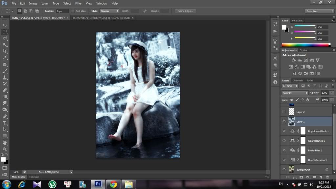Select the Hand tool
The image size is (336, 189).
click(5, 143)
